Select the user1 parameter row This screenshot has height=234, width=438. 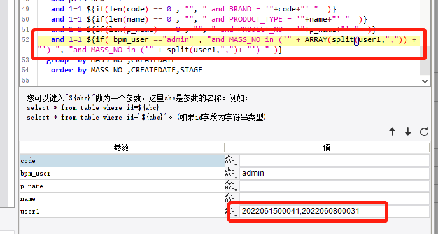(122, 212)
